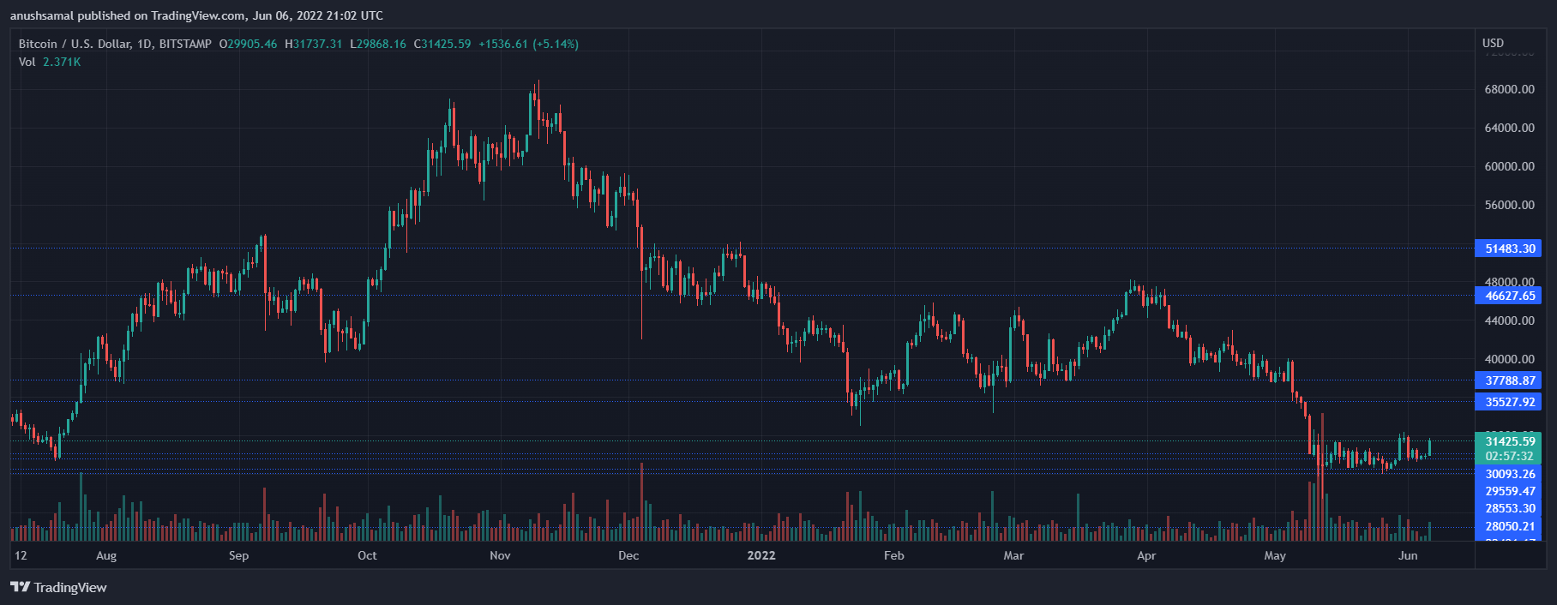The height and width of the screenshot is (605, 1557).
Task: Click the volume value 2.371K
Action: 62,62
